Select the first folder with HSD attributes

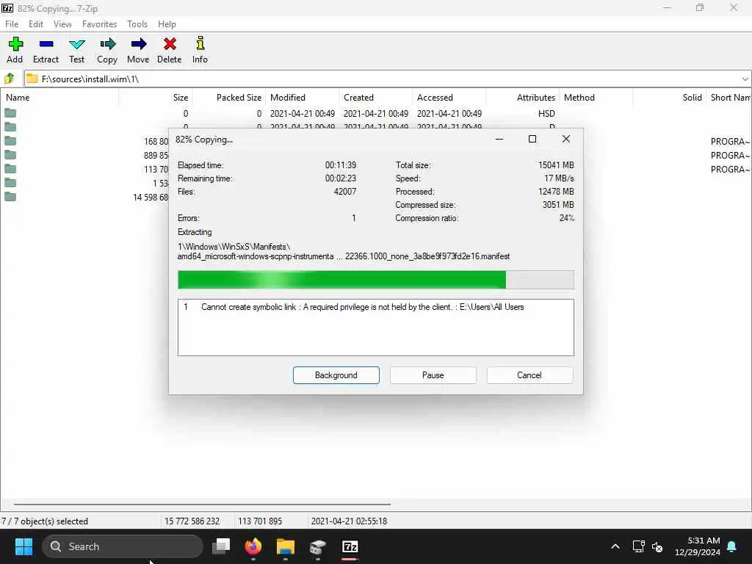(10, 113)
